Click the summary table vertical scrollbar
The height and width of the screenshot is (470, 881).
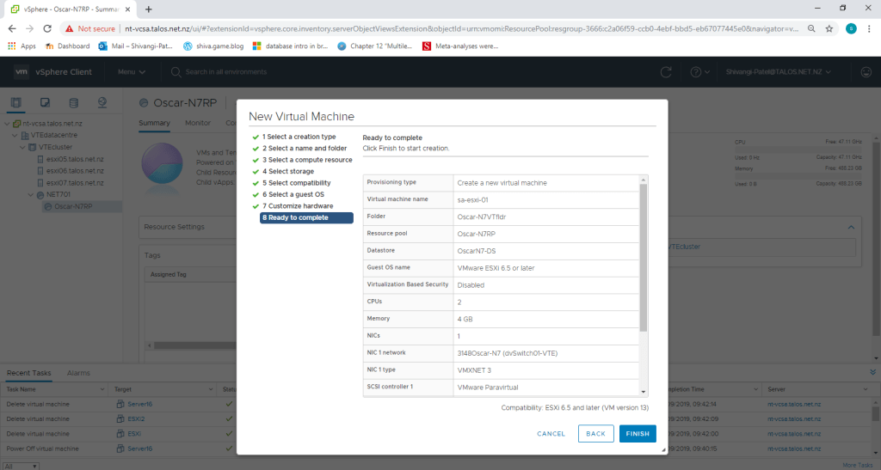pos(643,258)
